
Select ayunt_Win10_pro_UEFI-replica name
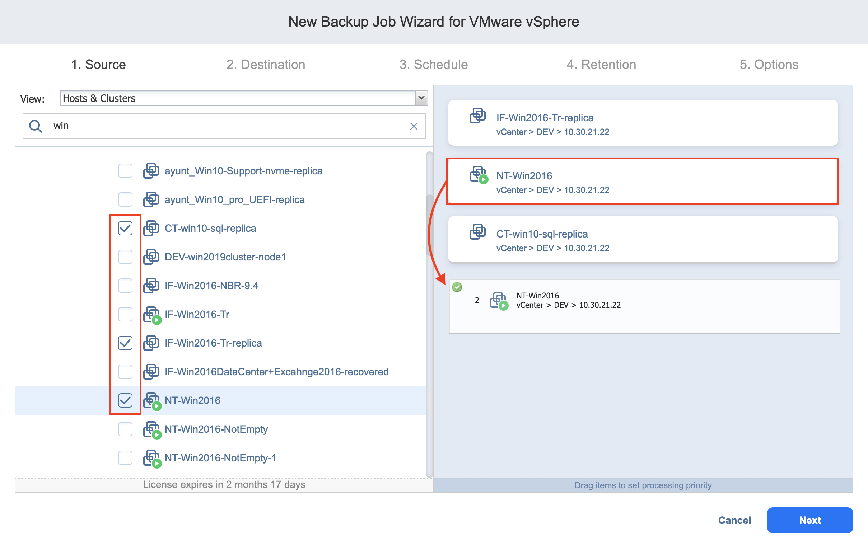235,199
